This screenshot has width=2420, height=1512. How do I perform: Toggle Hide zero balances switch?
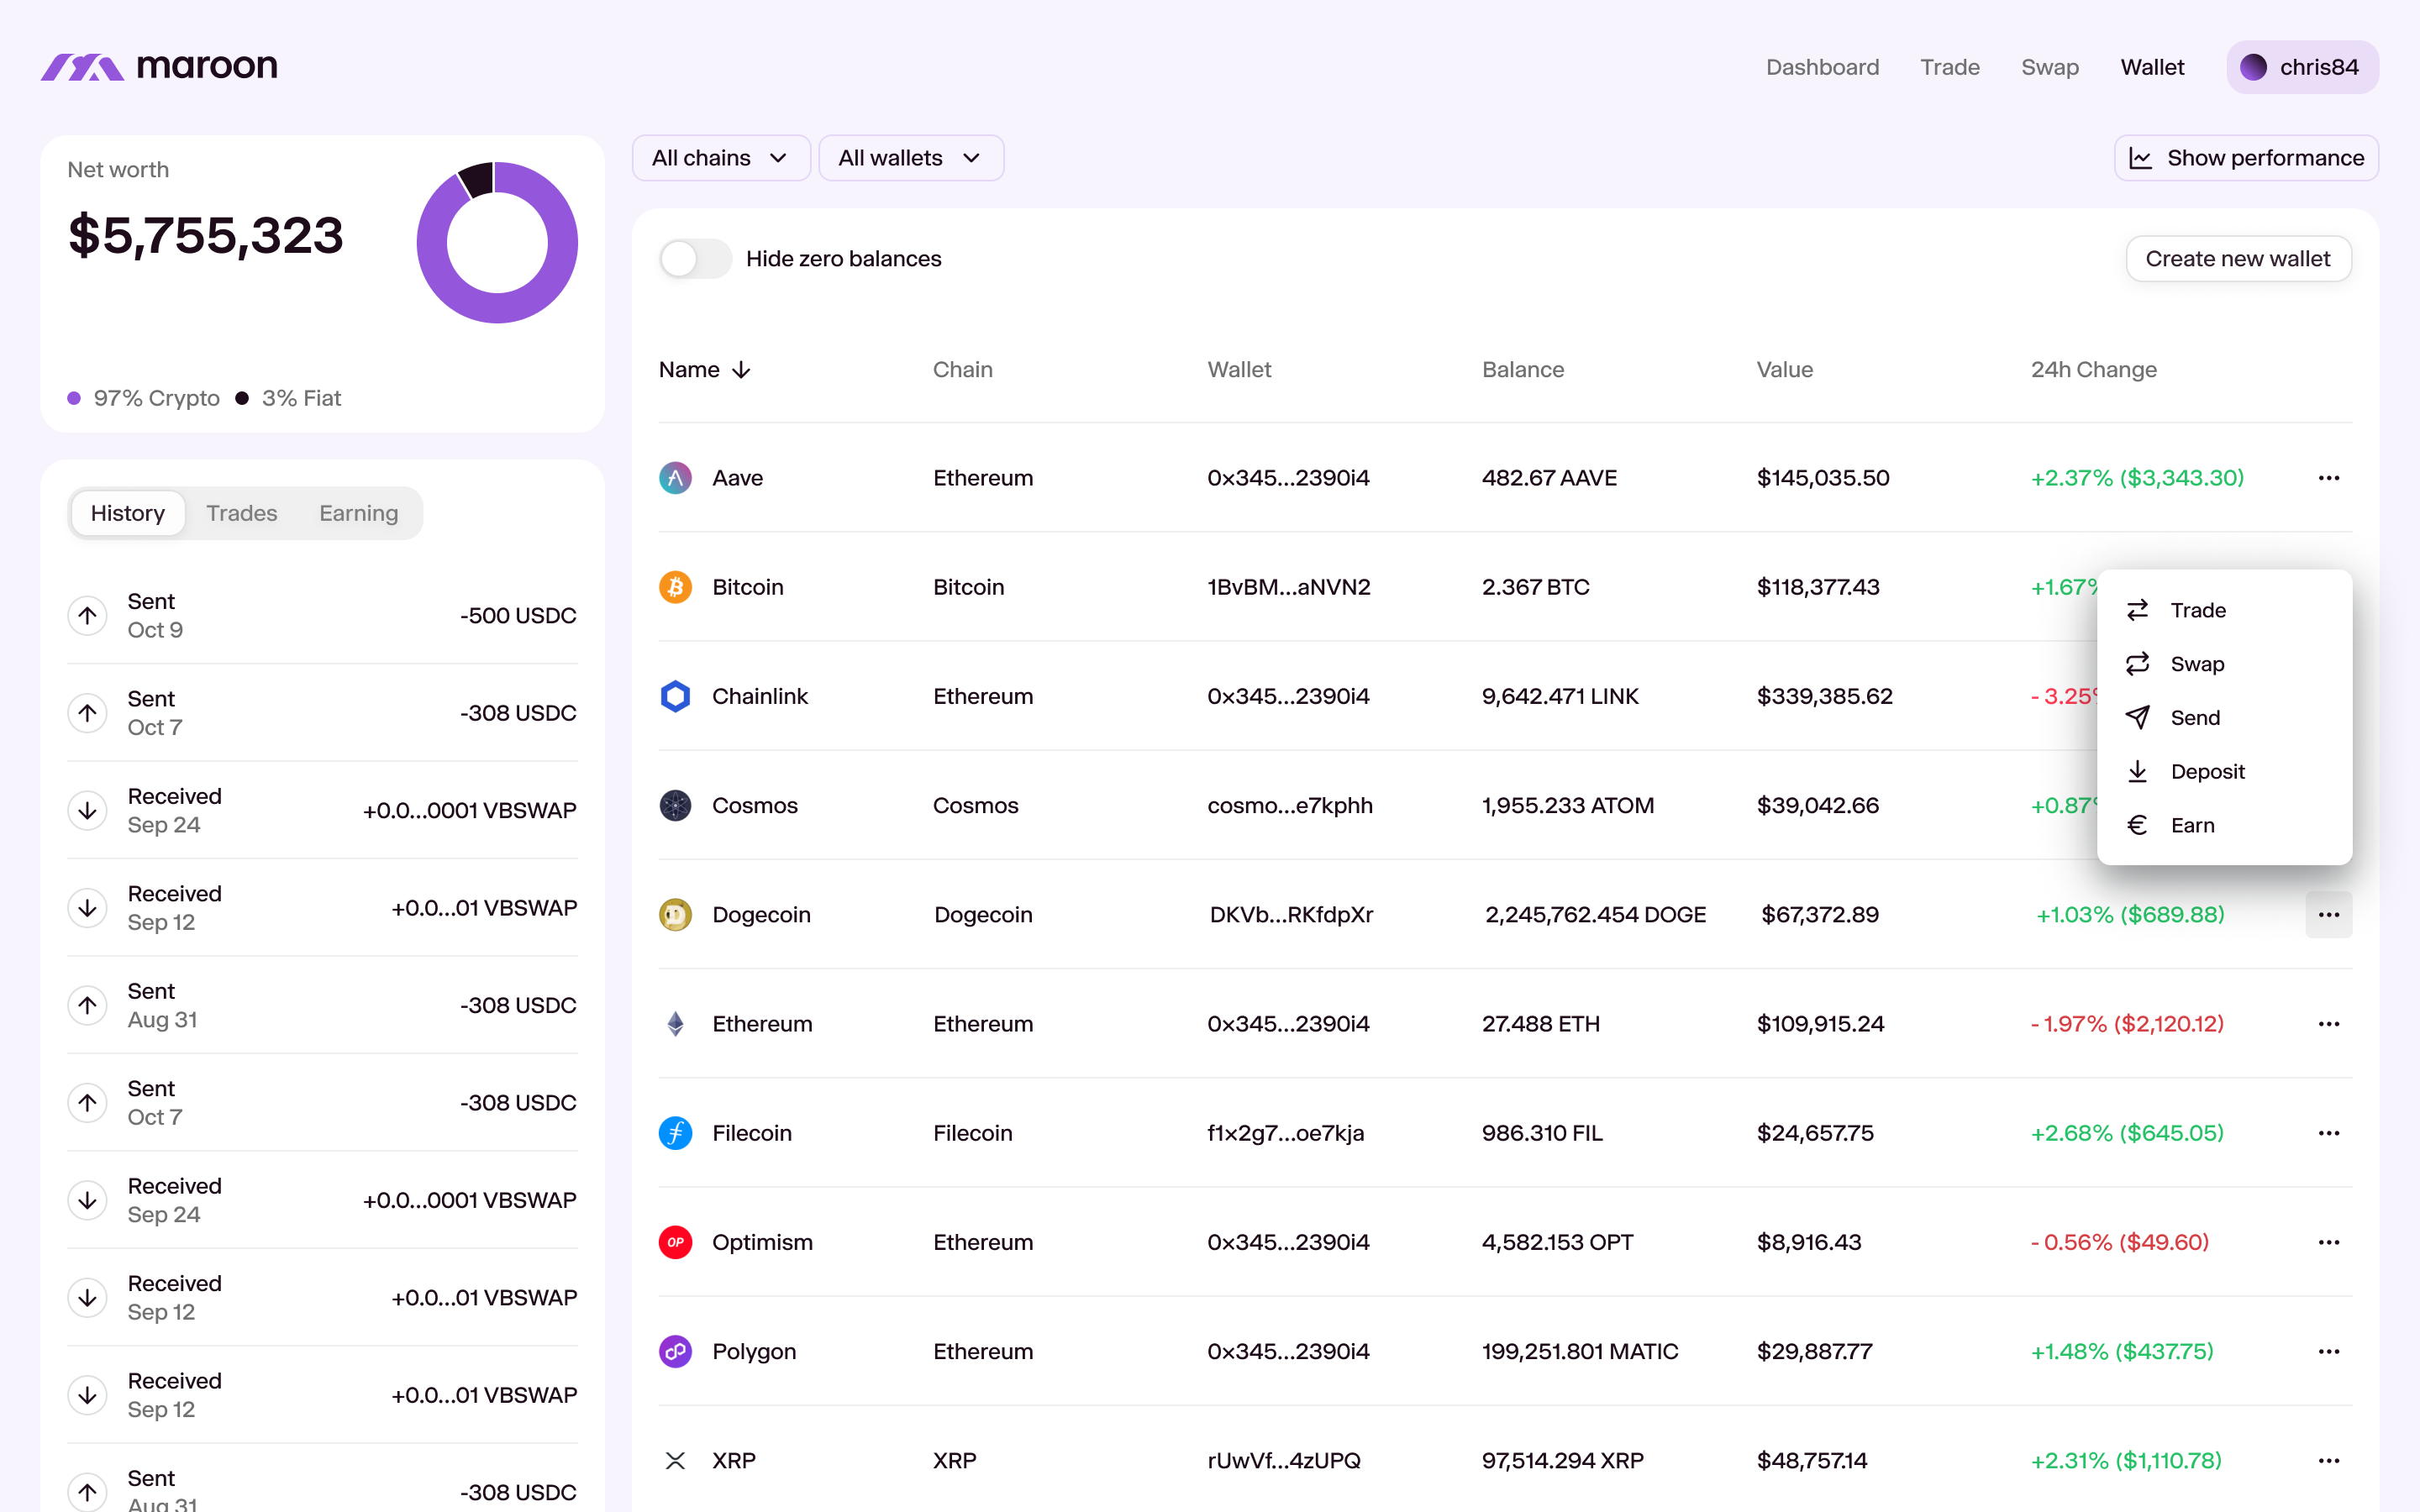click(696, 259)
